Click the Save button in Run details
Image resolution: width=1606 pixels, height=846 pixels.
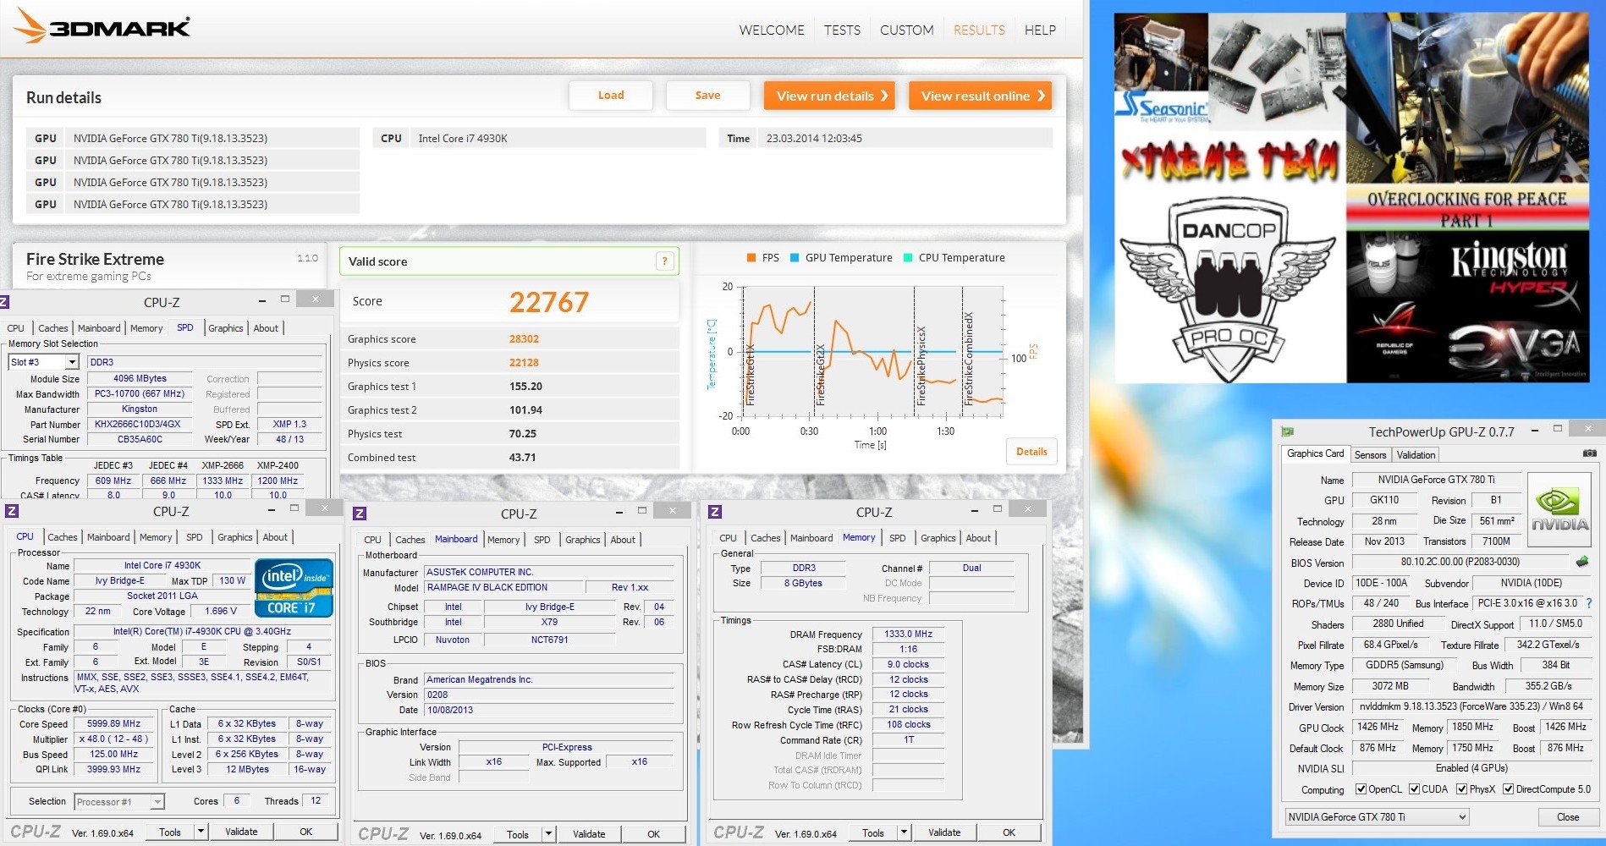click(x=707, y=96)
